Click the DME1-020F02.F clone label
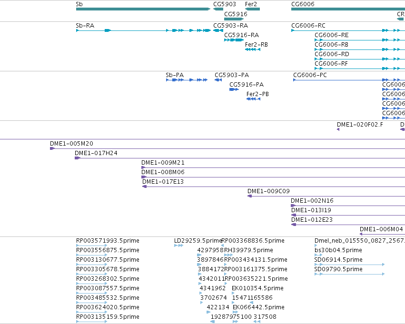The image size is (405, 324). coord(360,125)
